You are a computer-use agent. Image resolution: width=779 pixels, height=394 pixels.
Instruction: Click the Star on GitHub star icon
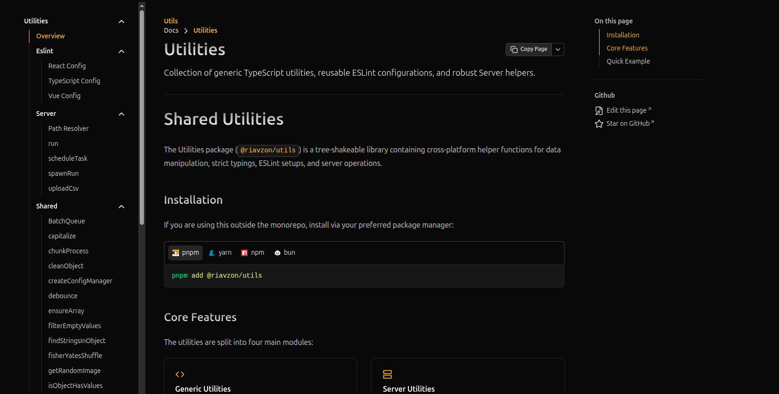point(599,124)
